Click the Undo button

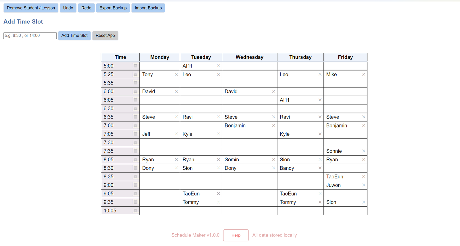click(68, 8)
